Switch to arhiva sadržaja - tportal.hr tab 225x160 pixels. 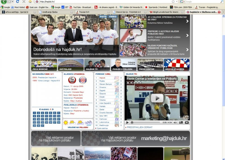pos(19,12)
